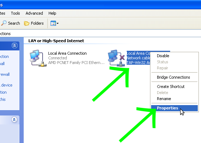Open Views dropdown arrow
The image size is (201, 143).
(x=57, y=23)
